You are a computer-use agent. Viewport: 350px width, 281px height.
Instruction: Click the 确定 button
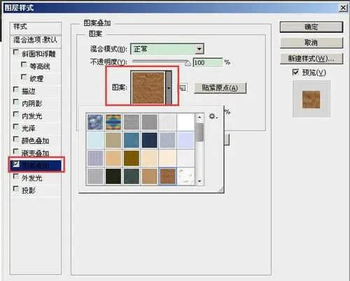[x=311, y=27]
